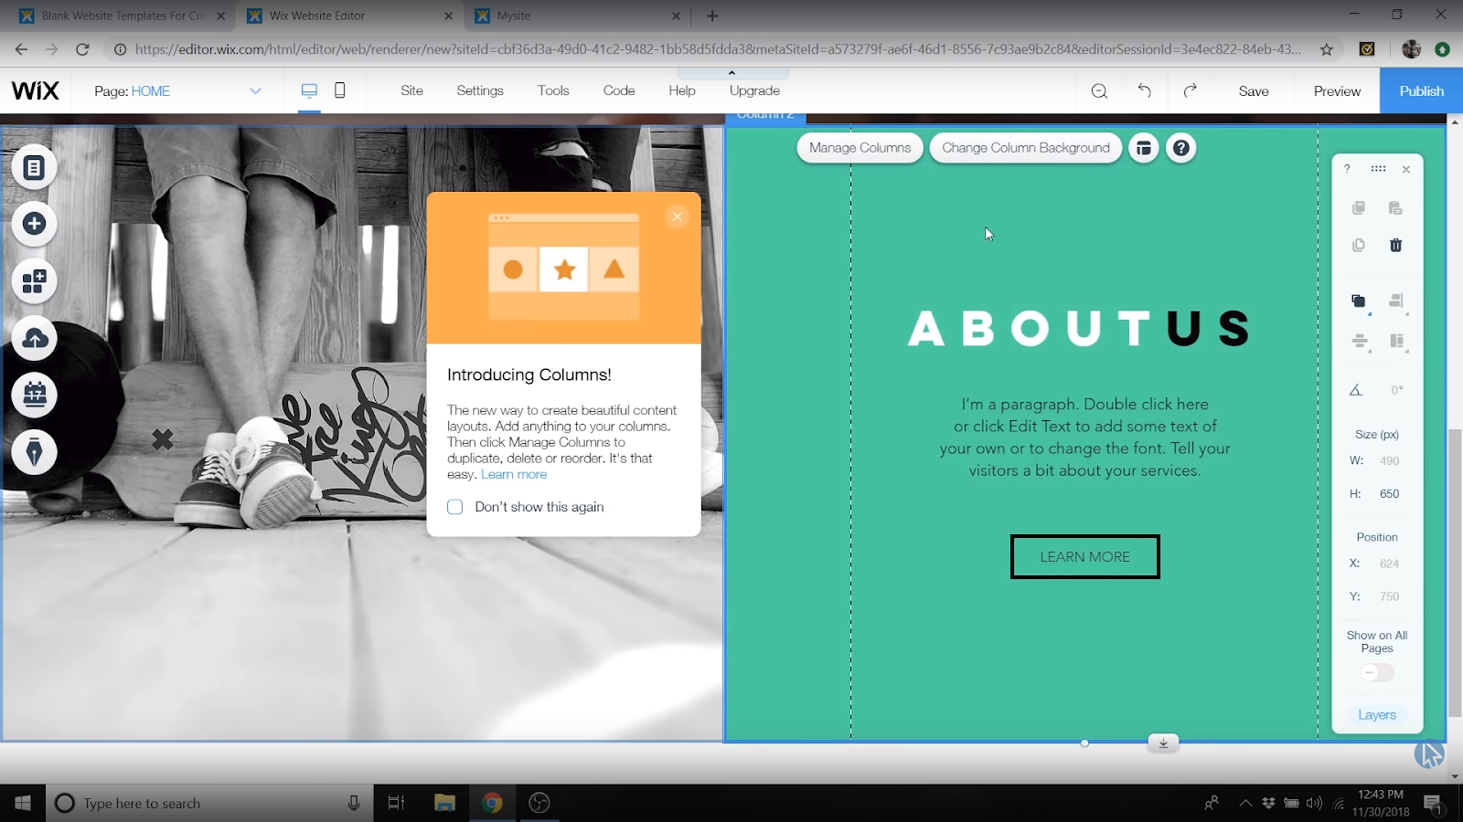Open File Explorer from the taskbar
The height and width of the screenshot is (822, 1463).
click(444, 803)
